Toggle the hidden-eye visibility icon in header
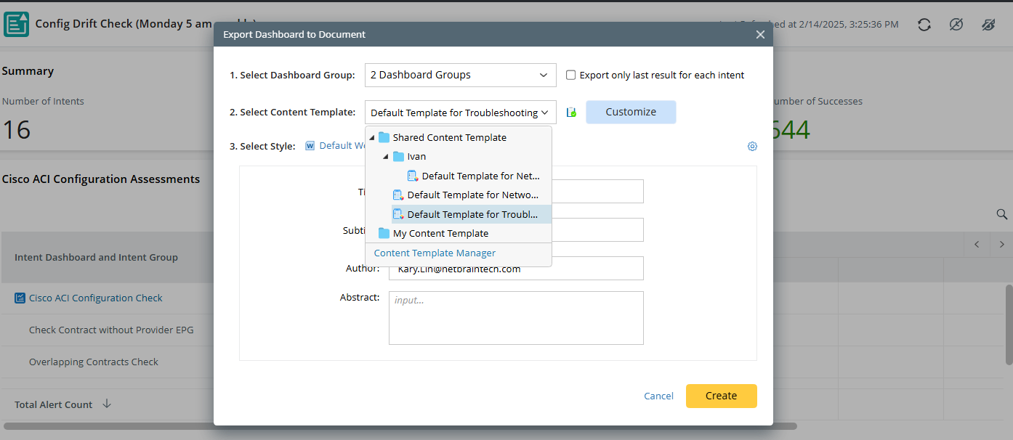 (x=988, y=25)
